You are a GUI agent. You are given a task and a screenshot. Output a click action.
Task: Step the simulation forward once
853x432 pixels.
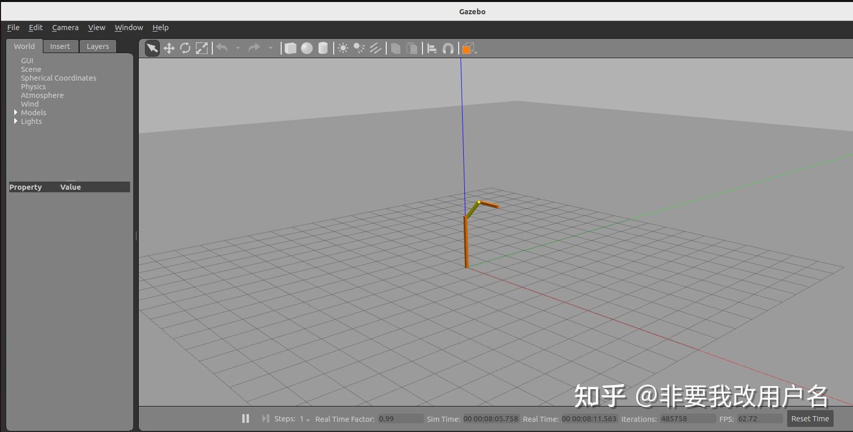(x=265, y=418)
